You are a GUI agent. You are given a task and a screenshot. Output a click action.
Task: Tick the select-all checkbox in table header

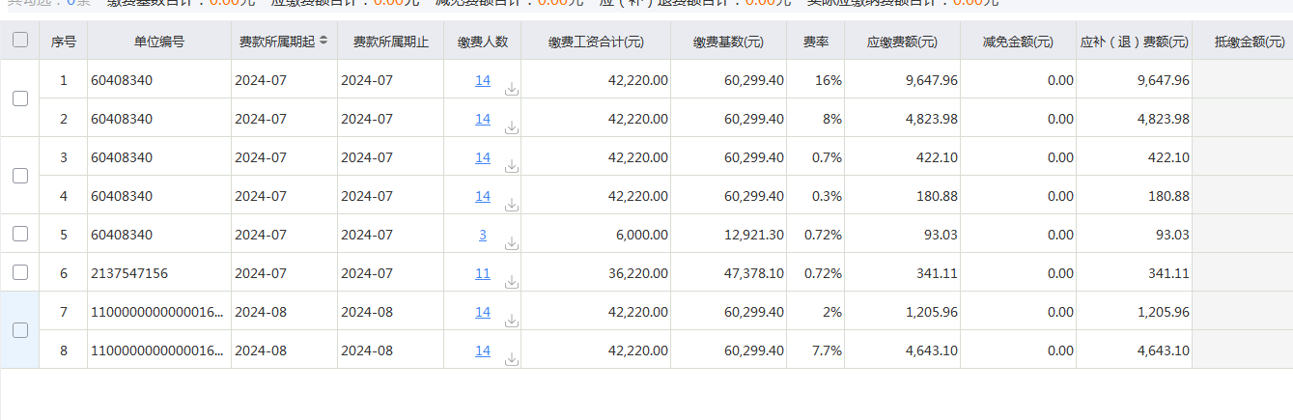(19, 41)
